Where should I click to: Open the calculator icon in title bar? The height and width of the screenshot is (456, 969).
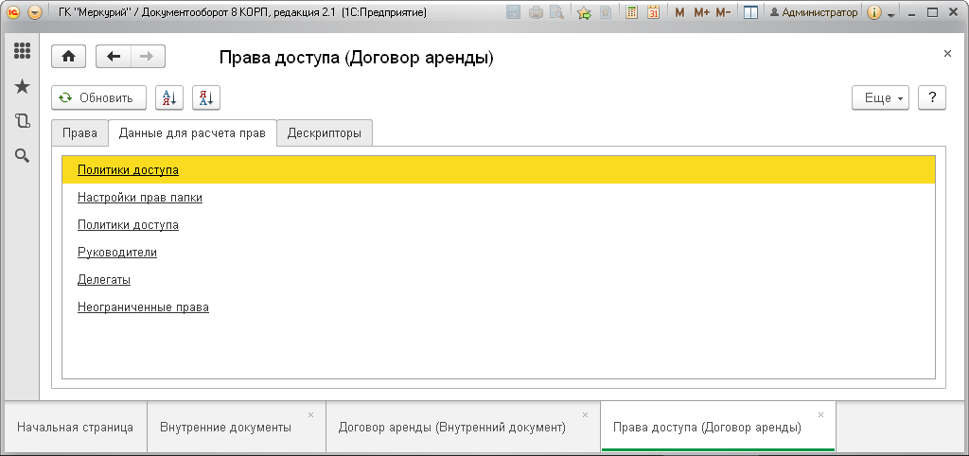tap(631, 11)
